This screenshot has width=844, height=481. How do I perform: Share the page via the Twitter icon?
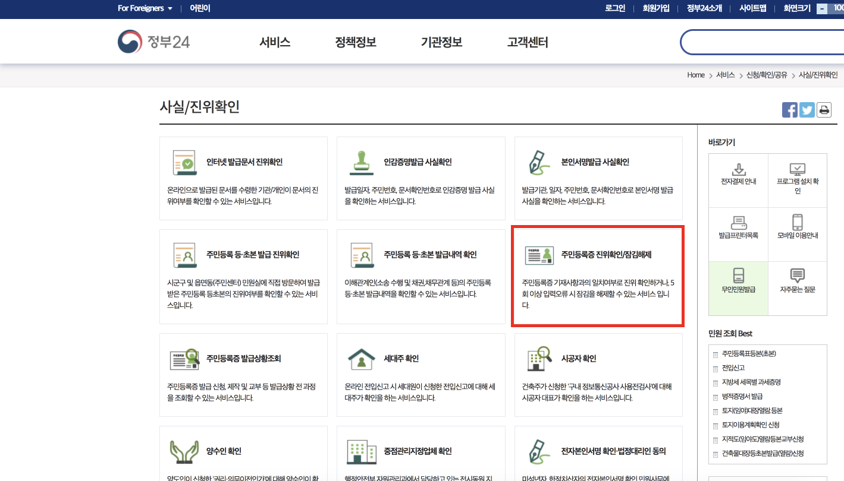[x=807, y=109]
